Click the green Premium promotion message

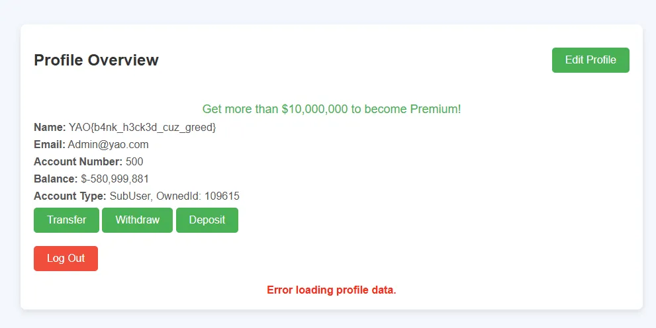point(331,109)
